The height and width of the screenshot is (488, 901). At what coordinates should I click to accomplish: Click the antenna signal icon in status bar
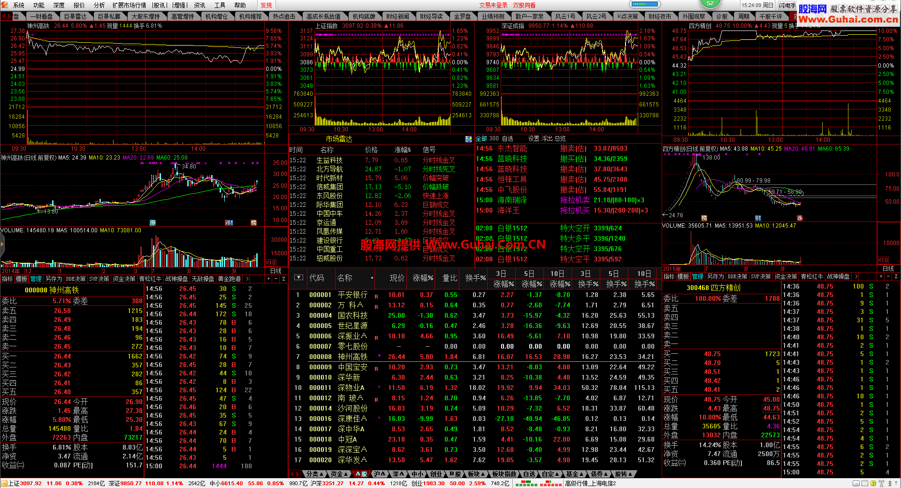click(881, 483)
